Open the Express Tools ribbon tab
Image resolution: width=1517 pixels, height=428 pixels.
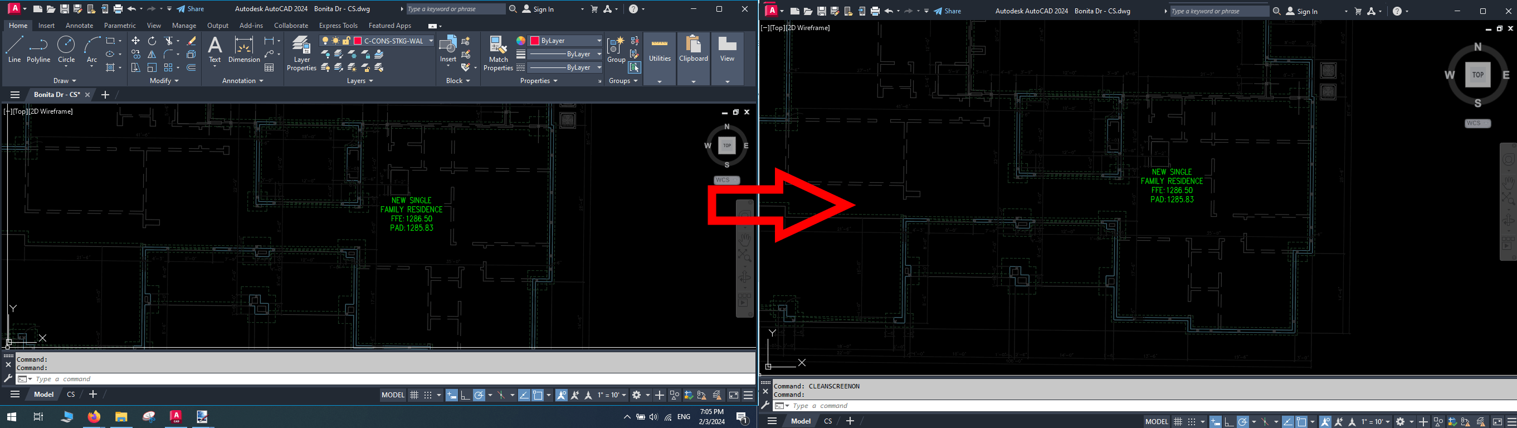tap(338, 25)
